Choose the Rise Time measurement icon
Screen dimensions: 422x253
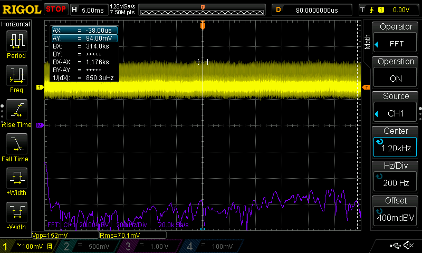(17, 110)
